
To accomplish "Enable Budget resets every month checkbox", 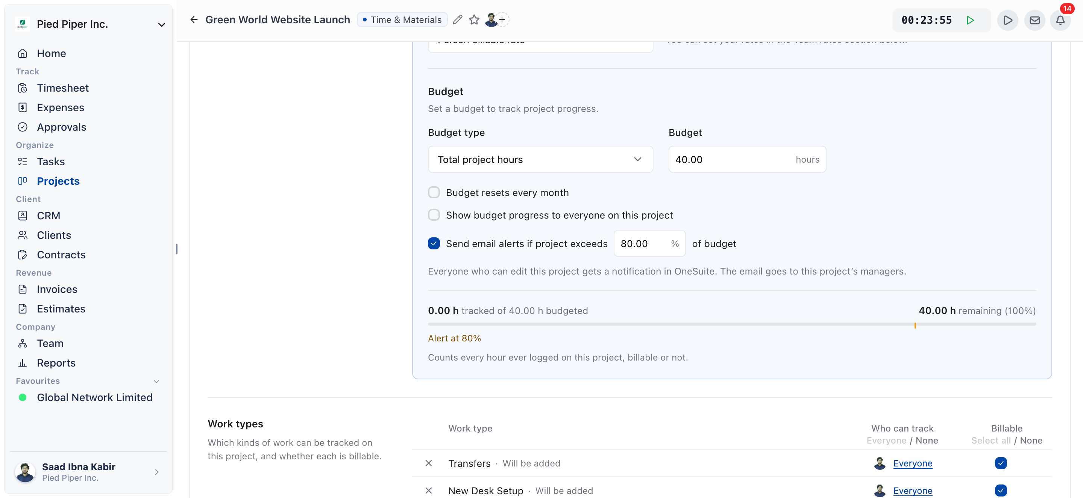I will tap(434, 192).
